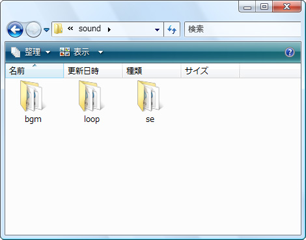Refresh the folder view
Screen dimensions: 306x240
172,29
